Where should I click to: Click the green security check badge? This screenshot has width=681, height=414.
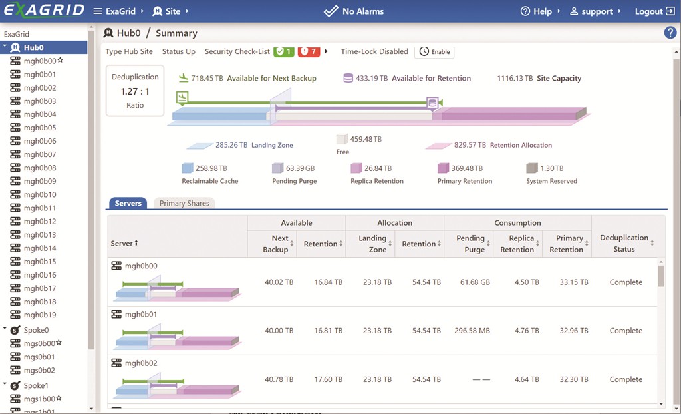click(x=284, y=51)
